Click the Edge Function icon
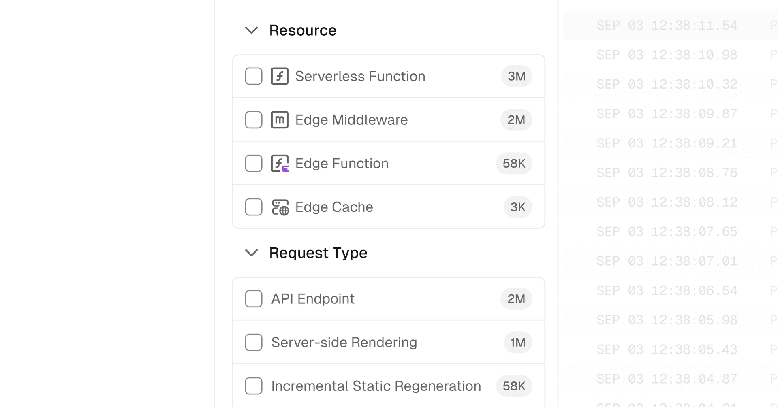The image size is (778, 407). tap(280, 164)
